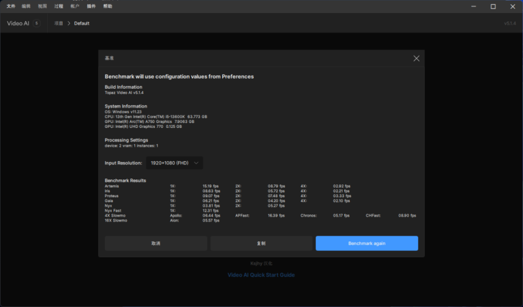Close the 基准 benchmark dialog
The image size is (523, 307).
coord(416,58)
